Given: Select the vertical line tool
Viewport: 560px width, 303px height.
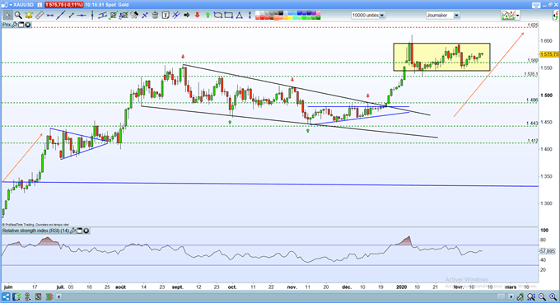Looking at the screenshot, I should point(92,16).
